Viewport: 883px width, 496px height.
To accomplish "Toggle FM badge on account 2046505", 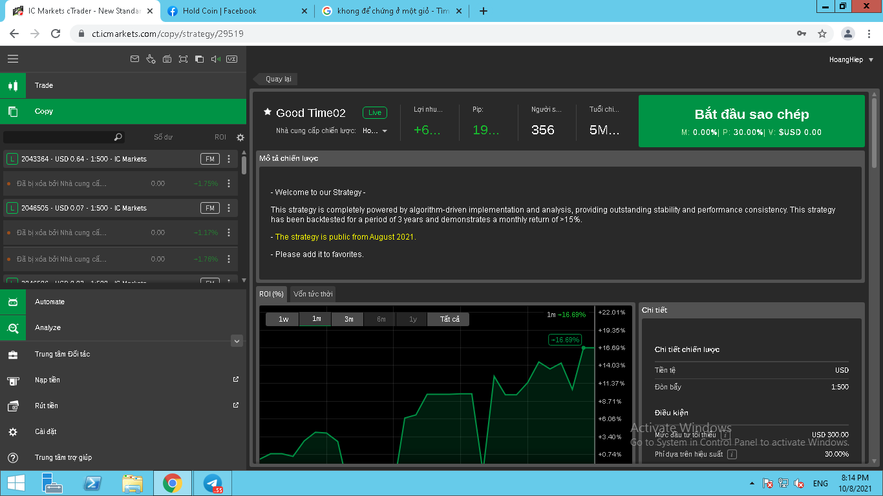I will click(210, 208).
